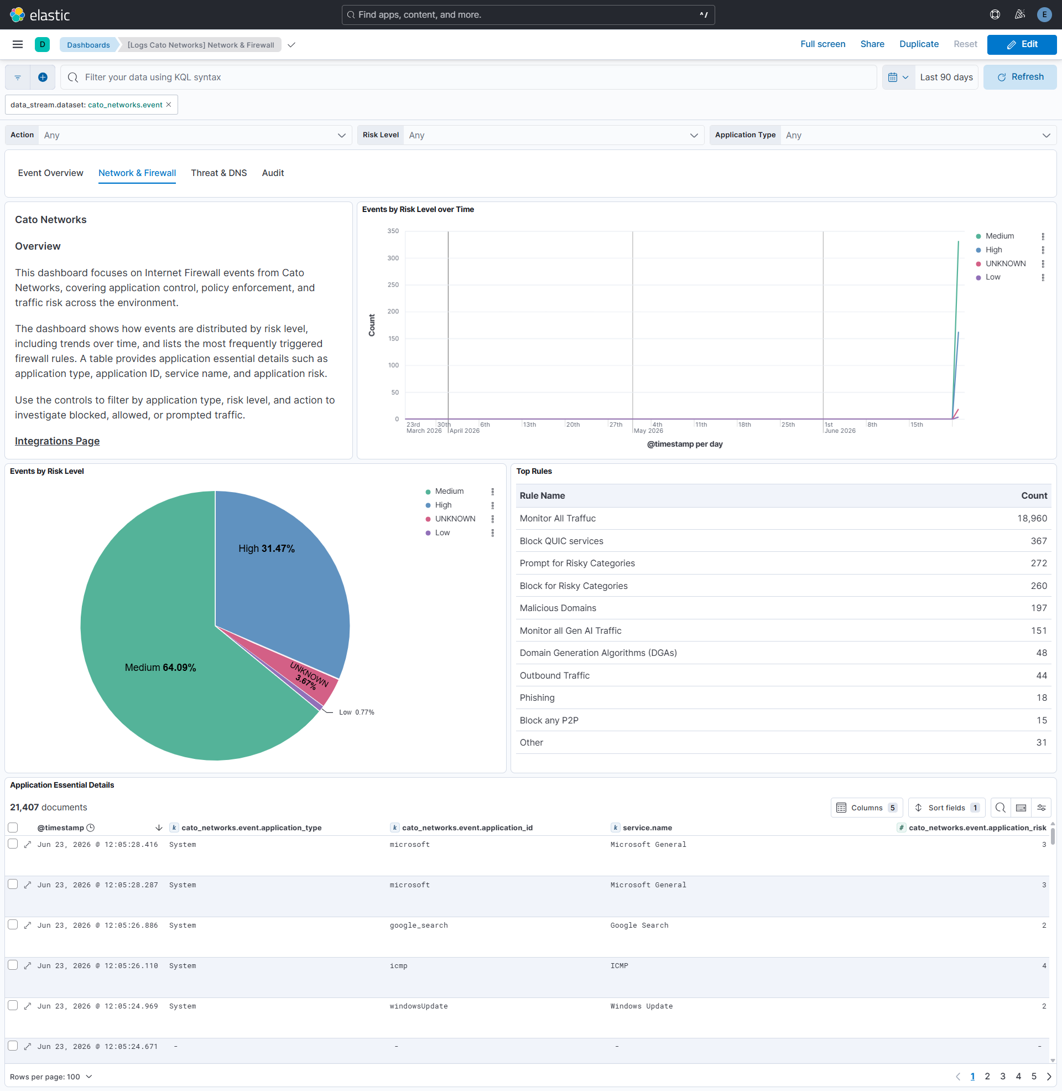The height and width of the screenshot is (1091, 1062).
Task: Go to results page 2
Action: [987, 1077]
